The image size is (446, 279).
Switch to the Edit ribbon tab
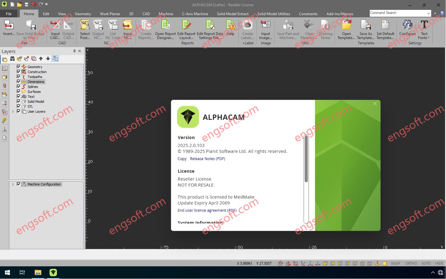click(46, 14)
